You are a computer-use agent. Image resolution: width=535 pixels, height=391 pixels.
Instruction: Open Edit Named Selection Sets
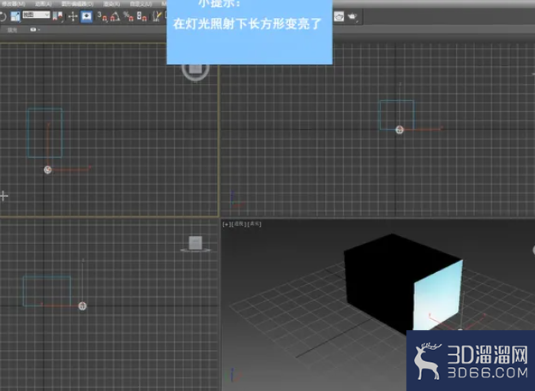157,16
